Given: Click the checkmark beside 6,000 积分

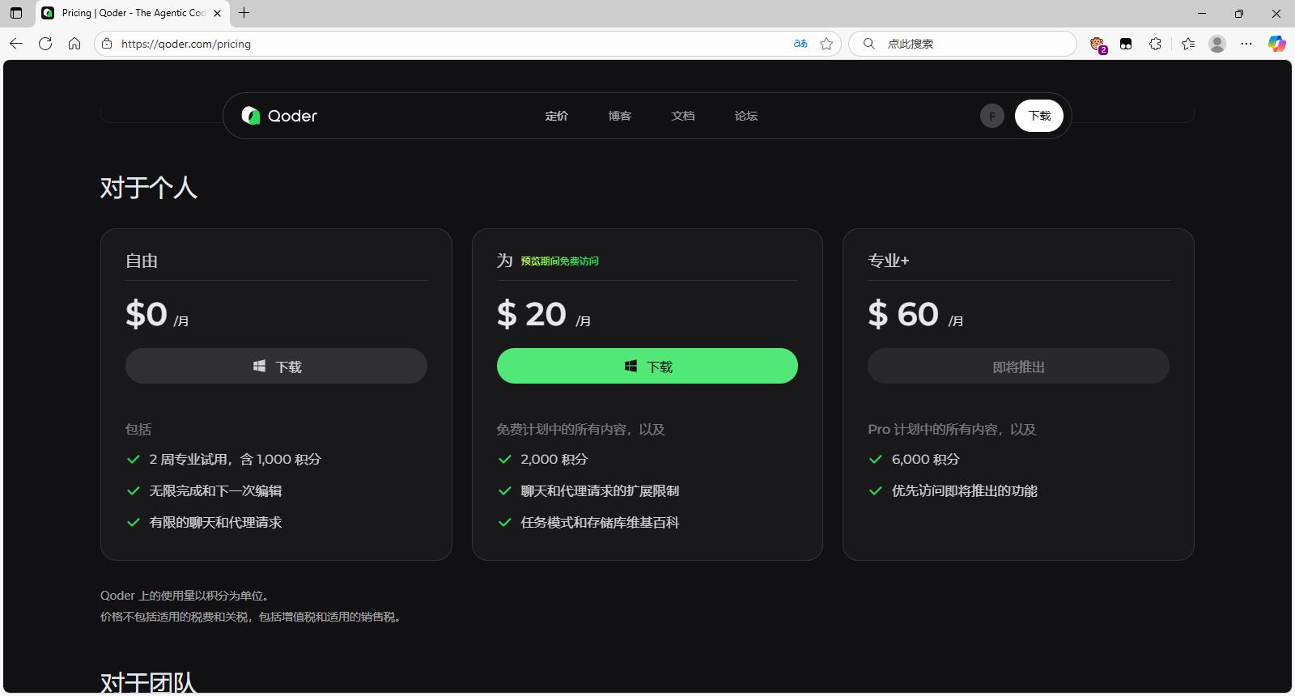Looking at the screenshot, I should click(x=875, y=459).
